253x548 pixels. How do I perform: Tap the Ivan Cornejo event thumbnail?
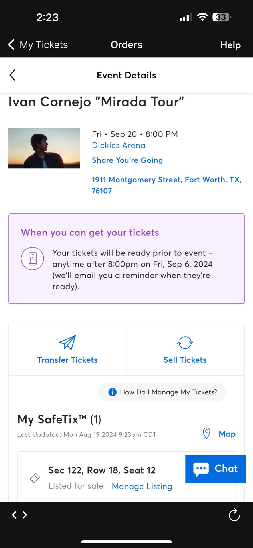coord(44,148)
